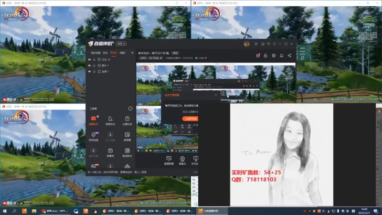The image size is (382, 215).
Task: Click 修改 button beside stream title
Action: pos(175,53)
